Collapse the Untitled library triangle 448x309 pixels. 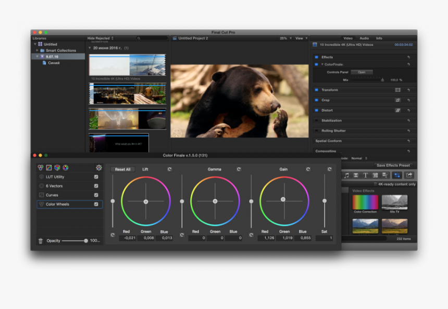click(35, 44)
